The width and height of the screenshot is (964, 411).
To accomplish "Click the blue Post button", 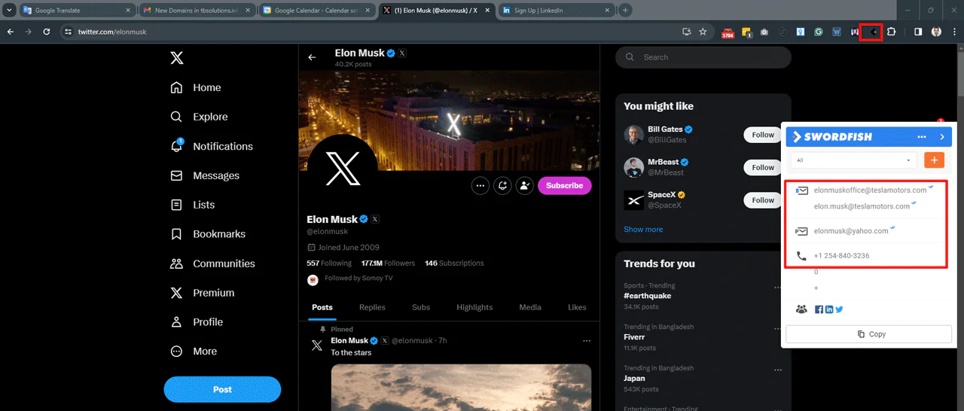I will (x=222, y=389).
